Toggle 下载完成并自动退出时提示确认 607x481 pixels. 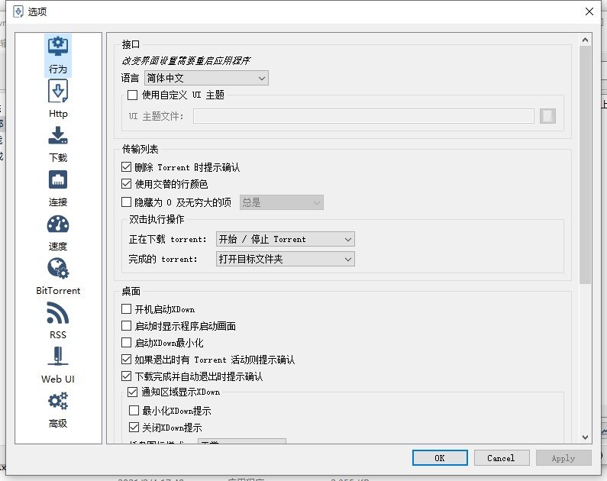click(x=126, y=376)
